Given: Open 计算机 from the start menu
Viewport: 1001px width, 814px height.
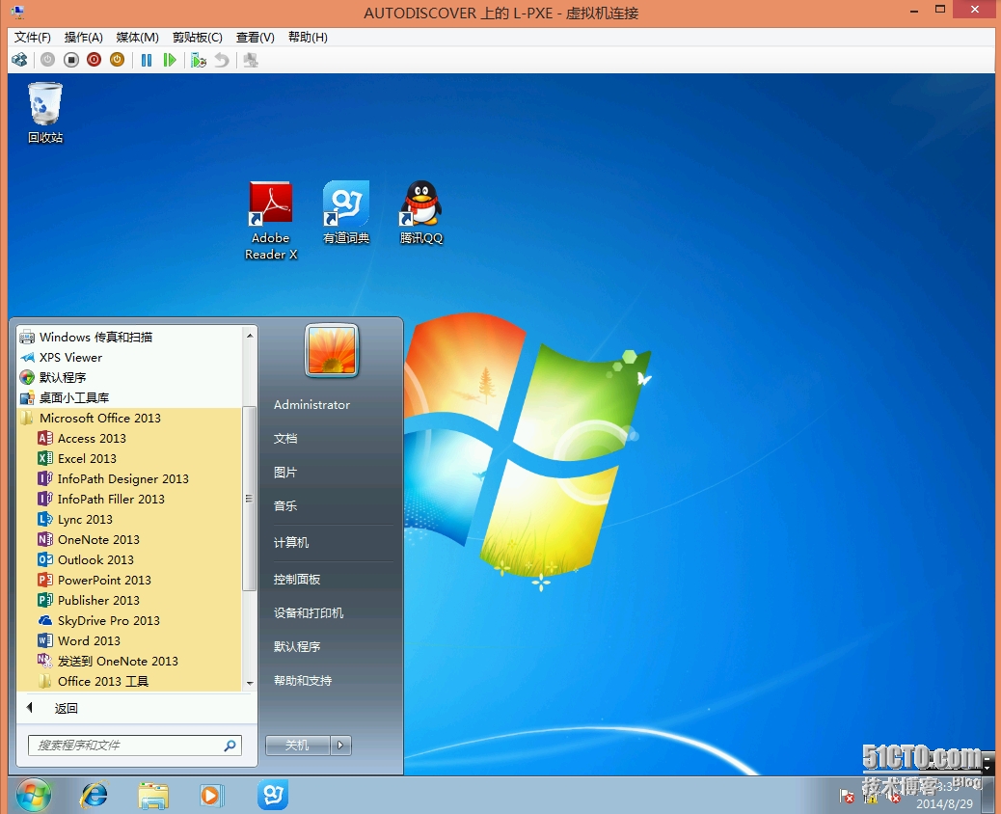Looking at the screenshot, I should pyautogui.click(x=291, y=543).
